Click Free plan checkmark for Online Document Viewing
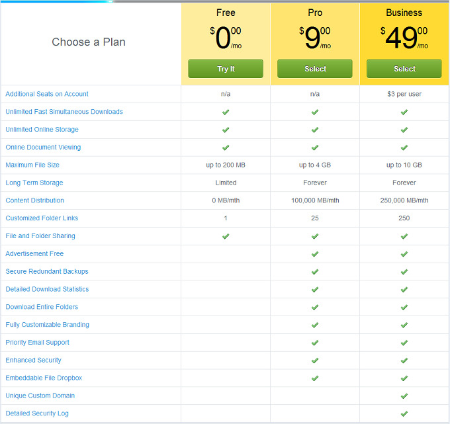This screenshot has height=424, width=450. point(226,148)
